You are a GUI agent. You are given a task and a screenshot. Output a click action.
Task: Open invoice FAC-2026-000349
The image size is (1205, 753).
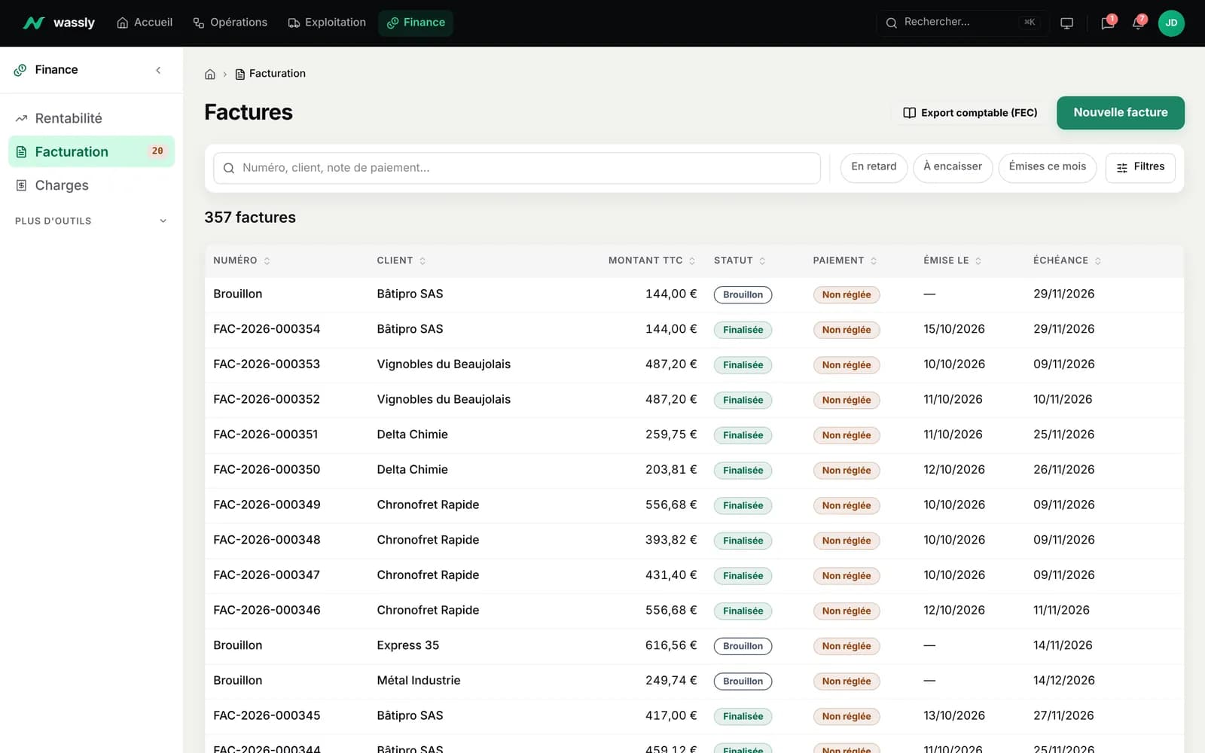tap(694, 505)
